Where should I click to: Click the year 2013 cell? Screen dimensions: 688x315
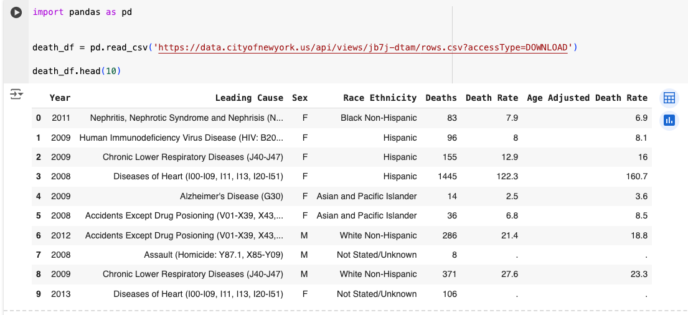61,294
